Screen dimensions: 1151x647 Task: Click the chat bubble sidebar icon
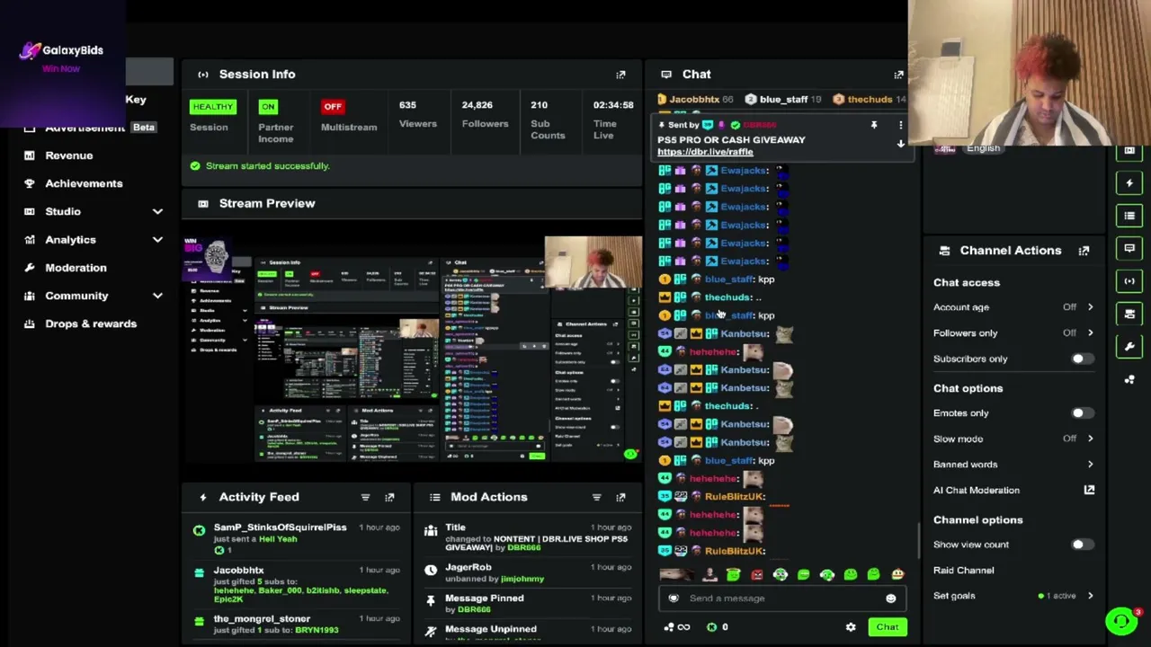tap(1129, 248)
